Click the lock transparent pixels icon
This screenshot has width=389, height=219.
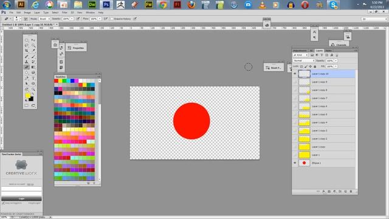[x=301, y=66]
